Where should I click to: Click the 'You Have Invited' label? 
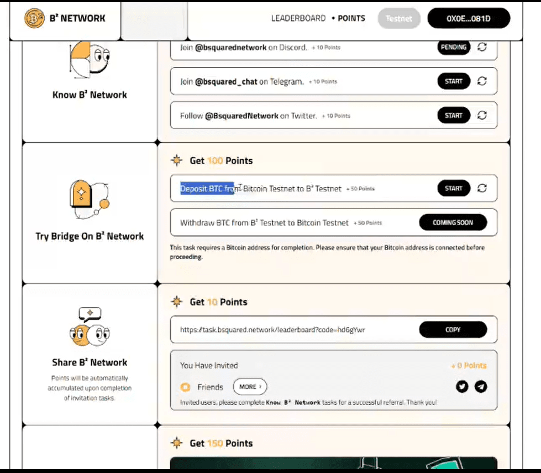pyautogui.click(x=209, y=366)
